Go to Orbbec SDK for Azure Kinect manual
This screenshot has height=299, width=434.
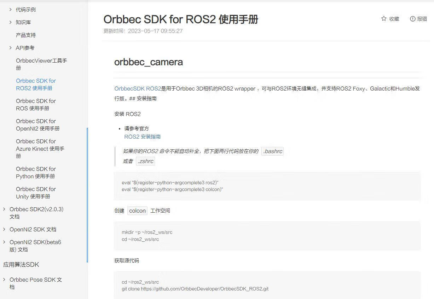pyautogui.click(x=40, y=148)
